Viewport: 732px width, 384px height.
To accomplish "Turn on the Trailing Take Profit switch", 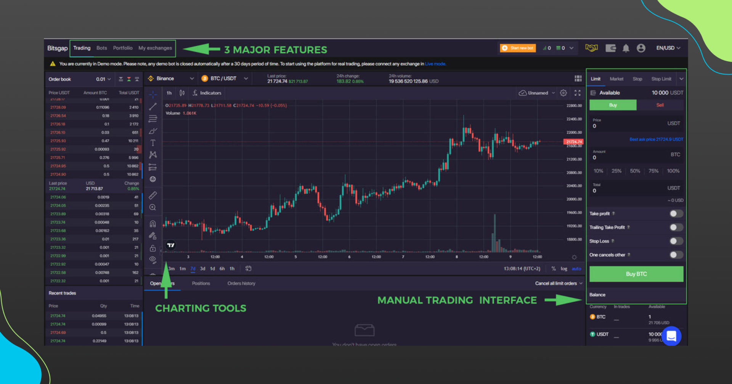I will [676, 227].
